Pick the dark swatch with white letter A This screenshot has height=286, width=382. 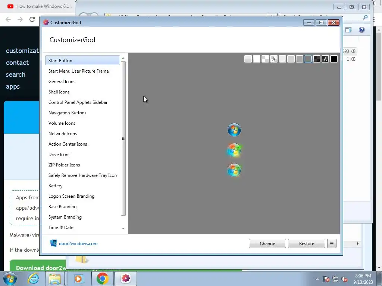pos(325,59)
